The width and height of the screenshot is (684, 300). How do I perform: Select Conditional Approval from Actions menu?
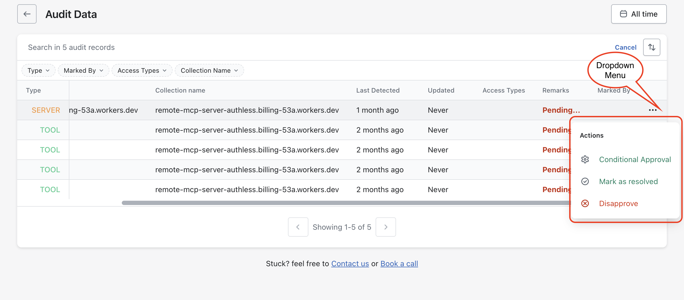(x=635, y=159)
